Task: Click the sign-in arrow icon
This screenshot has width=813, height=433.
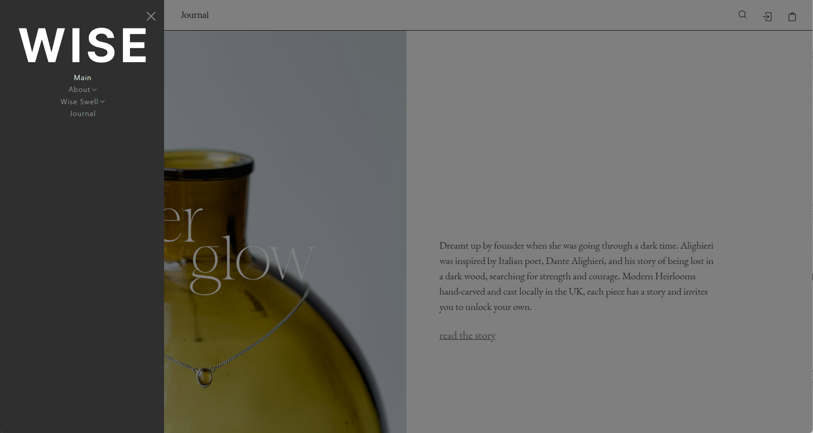Action: (x=767, y=17)
